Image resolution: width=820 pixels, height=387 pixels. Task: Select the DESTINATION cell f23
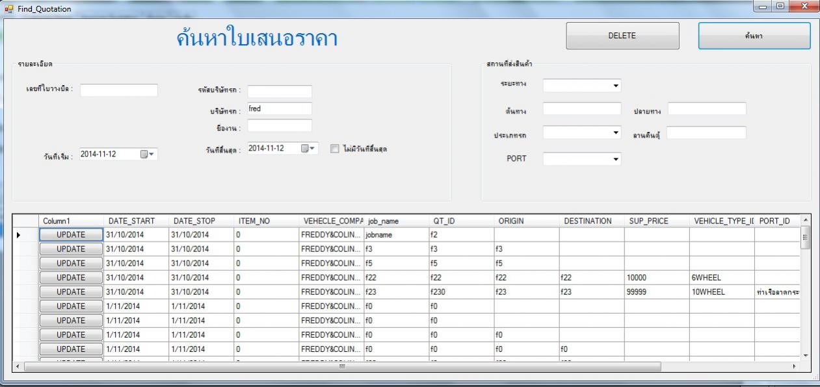pyautogui.click(x=591, y=292)
